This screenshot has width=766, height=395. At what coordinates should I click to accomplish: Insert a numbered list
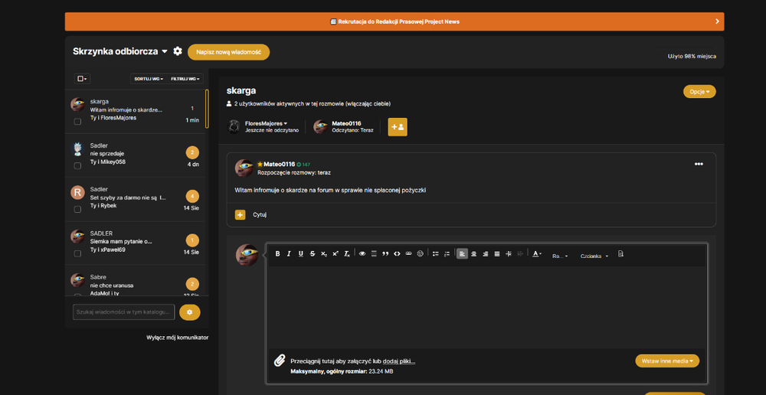click(447, 254)
